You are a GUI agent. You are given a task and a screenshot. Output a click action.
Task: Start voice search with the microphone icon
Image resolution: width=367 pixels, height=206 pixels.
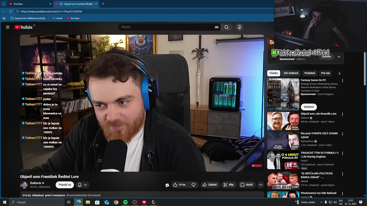pos(239,27)
